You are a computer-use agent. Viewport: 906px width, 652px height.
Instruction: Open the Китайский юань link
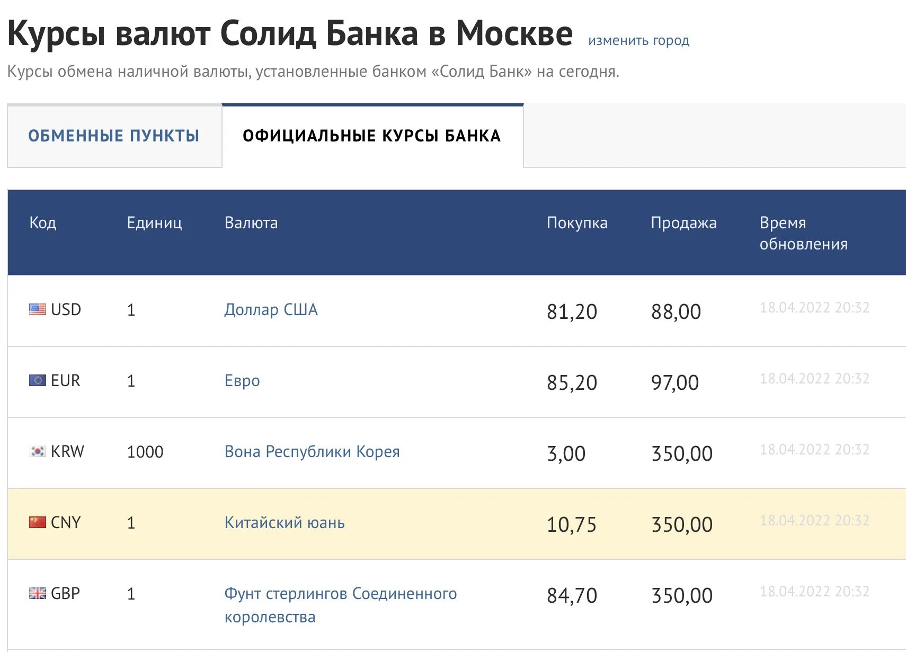tap(285, 522)
